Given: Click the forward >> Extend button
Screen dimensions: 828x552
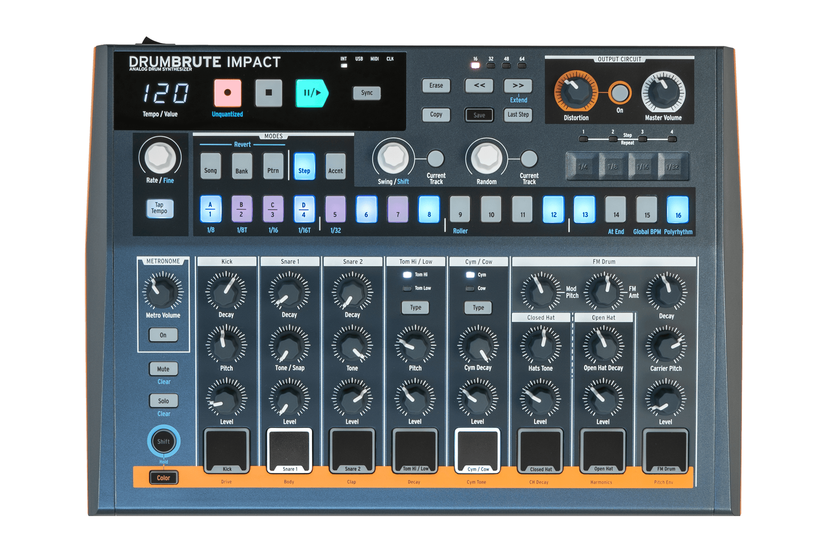Looking at the screenshot, I should 518,86.
